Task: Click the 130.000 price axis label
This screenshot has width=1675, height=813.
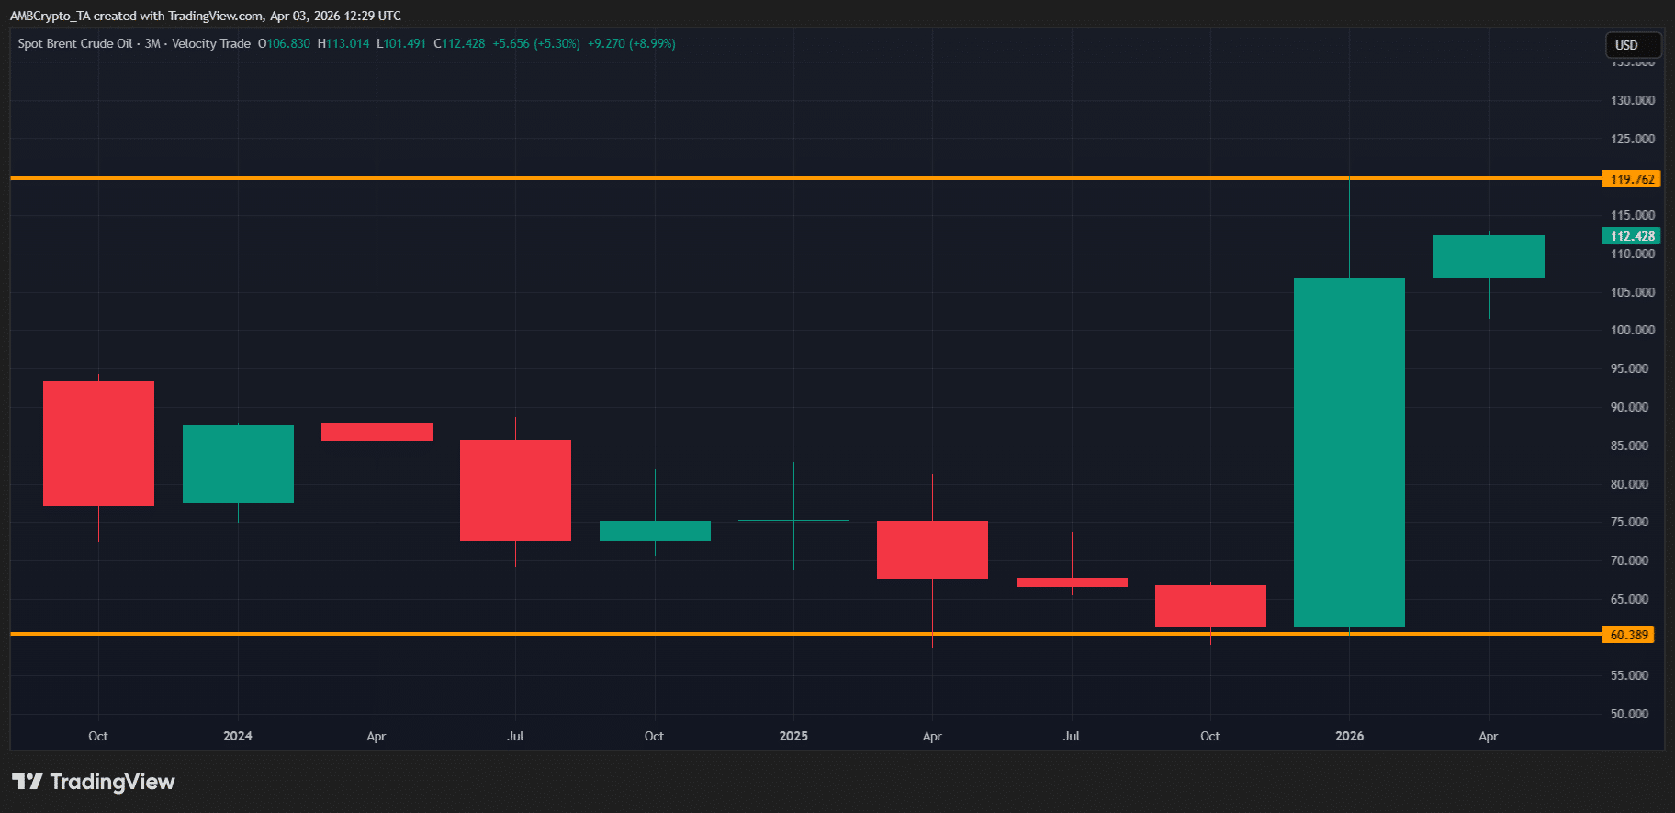Action: pos(1632,100)
